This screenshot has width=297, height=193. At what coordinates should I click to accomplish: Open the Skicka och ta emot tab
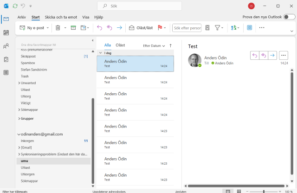click(61, 17)
